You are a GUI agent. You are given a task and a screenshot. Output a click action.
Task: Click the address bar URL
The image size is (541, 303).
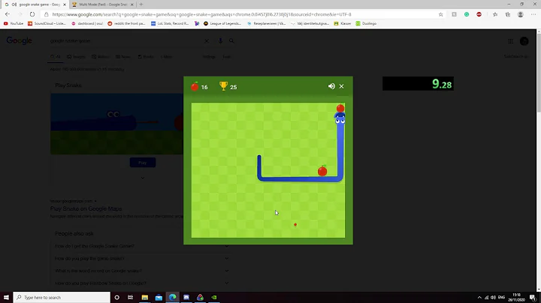pyautogui.click(x=201, y=14)
